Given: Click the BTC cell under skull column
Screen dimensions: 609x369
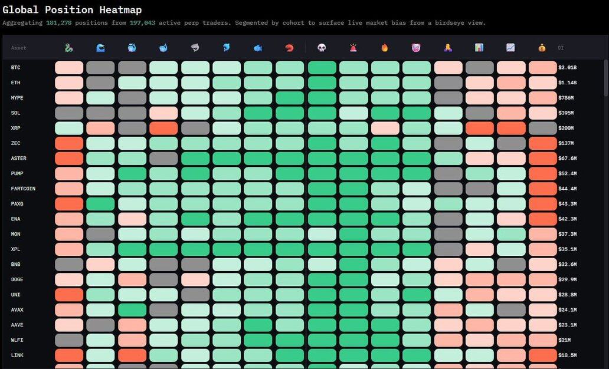Looking at the screenshot, I should click(x=322, y=68).
